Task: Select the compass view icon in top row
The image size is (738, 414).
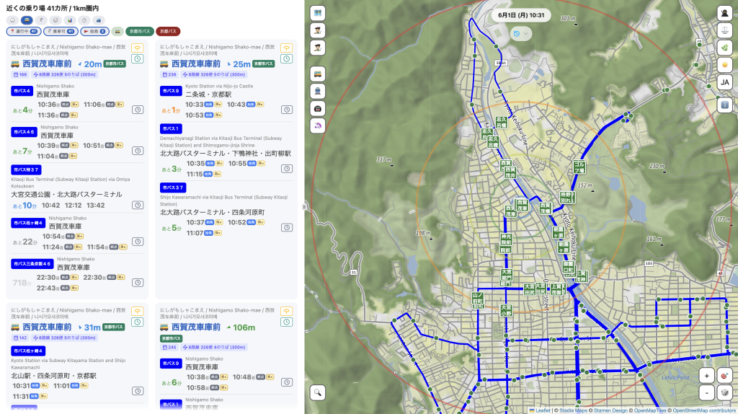Action: point(55,20)
